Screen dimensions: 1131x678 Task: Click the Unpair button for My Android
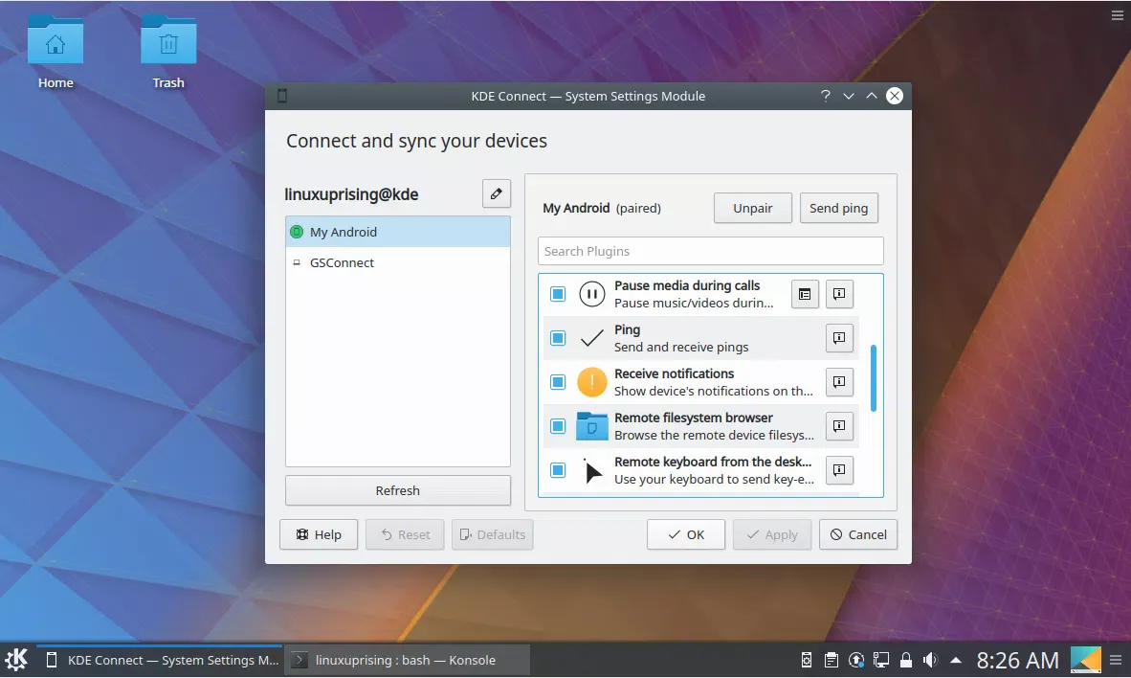point(752,208)
